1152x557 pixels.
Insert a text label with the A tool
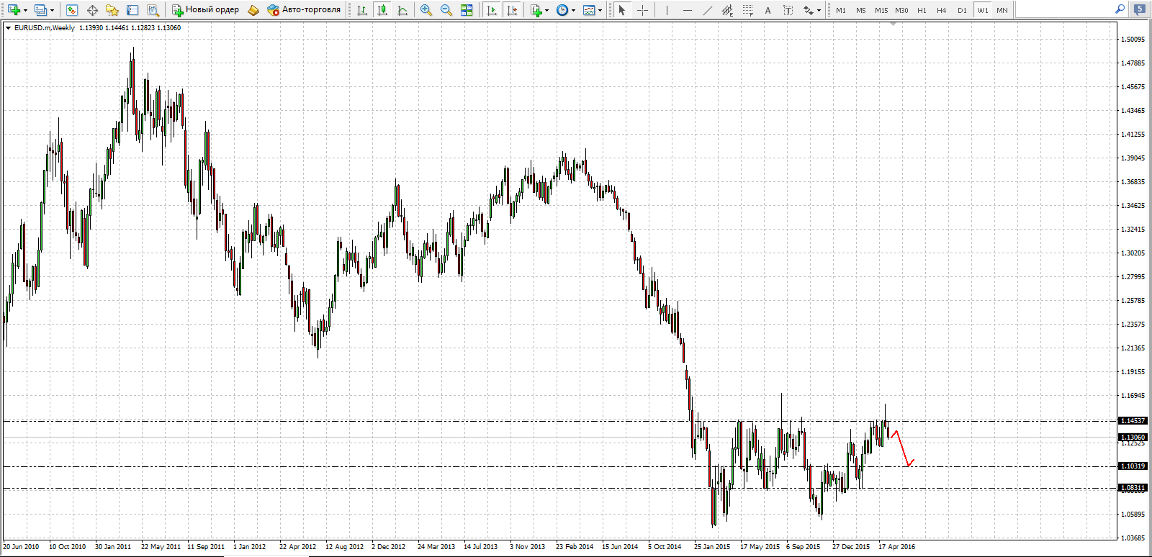pos(768,10)
